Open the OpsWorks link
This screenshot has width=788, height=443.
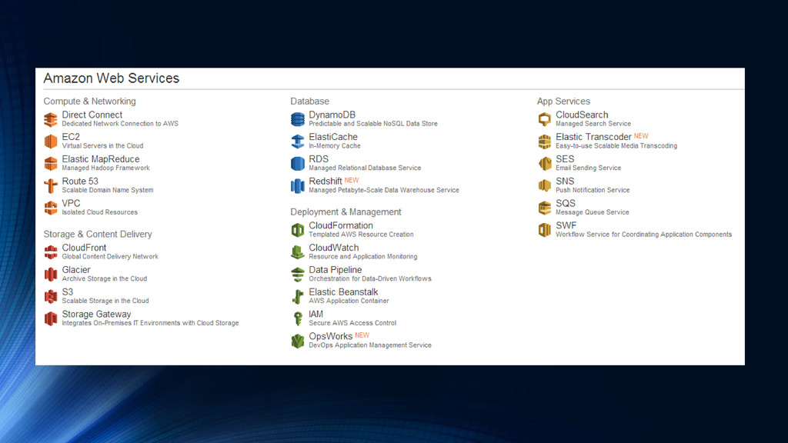(330, 336)
